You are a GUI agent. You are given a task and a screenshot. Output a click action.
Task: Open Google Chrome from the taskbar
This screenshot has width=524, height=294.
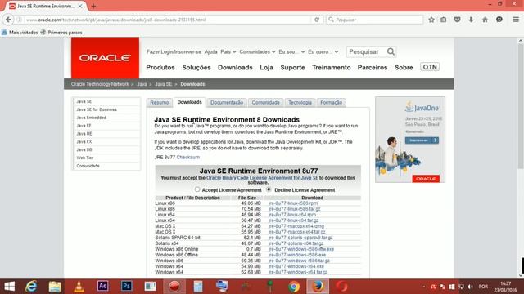(294, 287)
